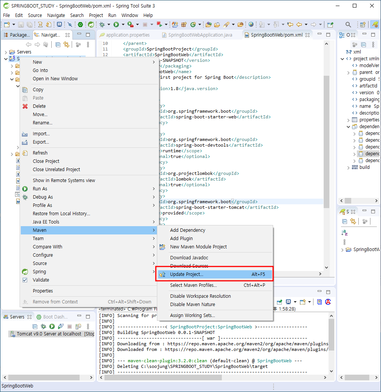The height and width of the screenshot is (392, 381).
Task: Open the Open Perspective toolbar icon
Action: click(x=363, y=24)
